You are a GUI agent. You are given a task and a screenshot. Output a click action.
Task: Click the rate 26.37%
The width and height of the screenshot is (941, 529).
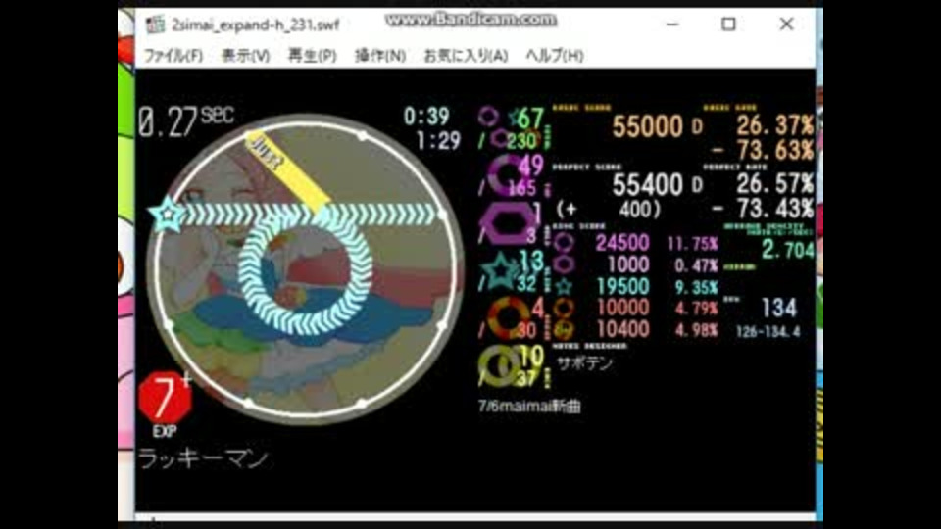[x=774, y=125]
